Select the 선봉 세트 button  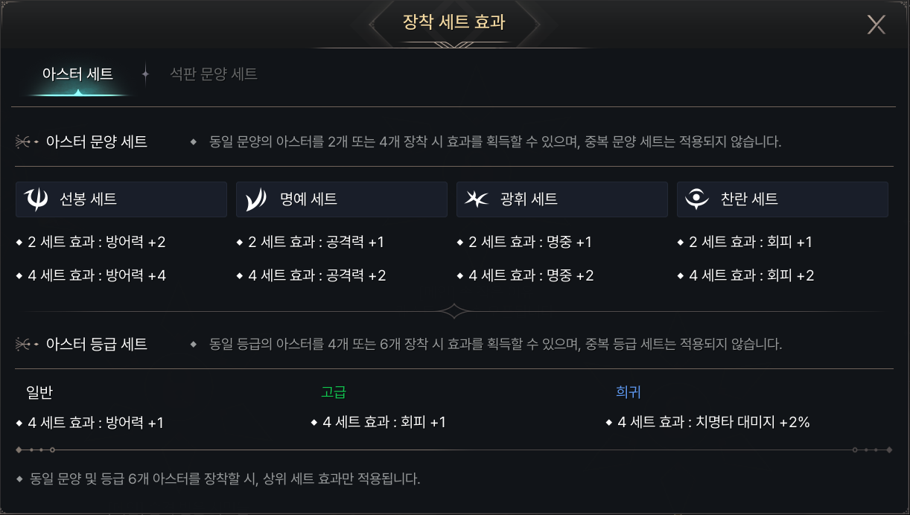(x=121, y=199)
